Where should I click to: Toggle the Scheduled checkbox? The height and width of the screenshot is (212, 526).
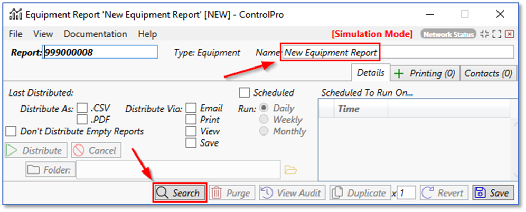[x=245, y=93]
